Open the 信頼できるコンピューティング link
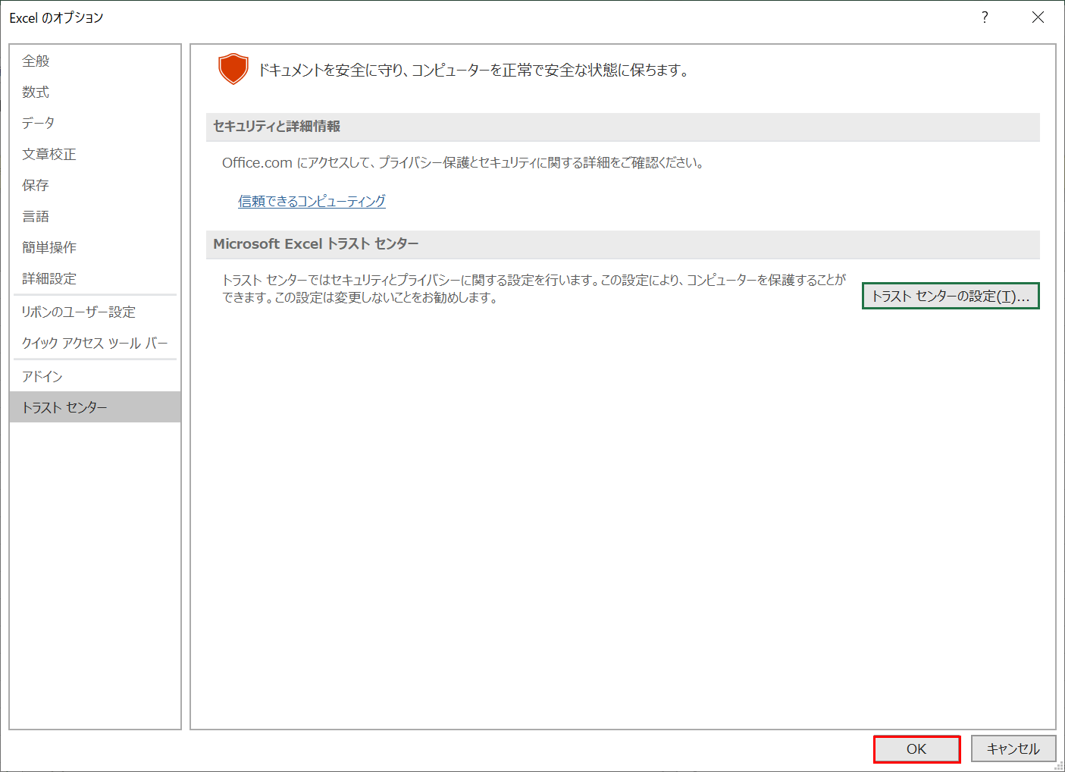This screenshot has width=1065, height=772. pos(311,201)
